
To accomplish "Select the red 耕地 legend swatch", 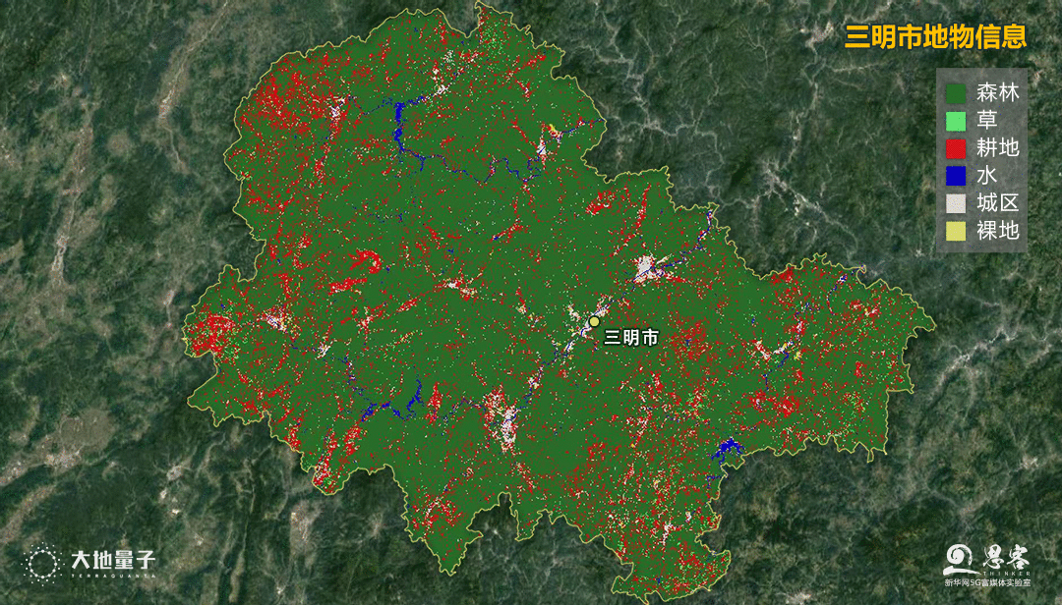I will (956, 148).
